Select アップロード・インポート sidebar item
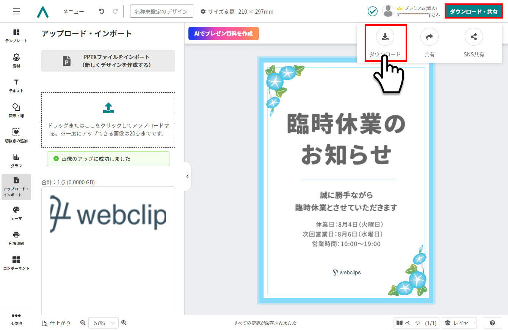The image size is (508, 330). pyautogui.click(x=16, y=187)
